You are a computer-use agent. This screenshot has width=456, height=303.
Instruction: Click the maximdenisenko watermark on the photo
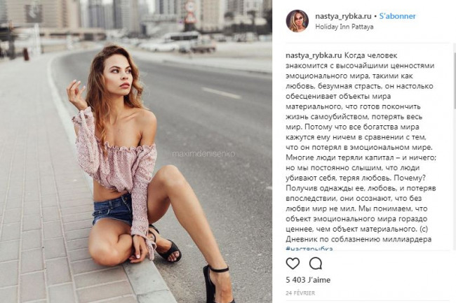203,154
